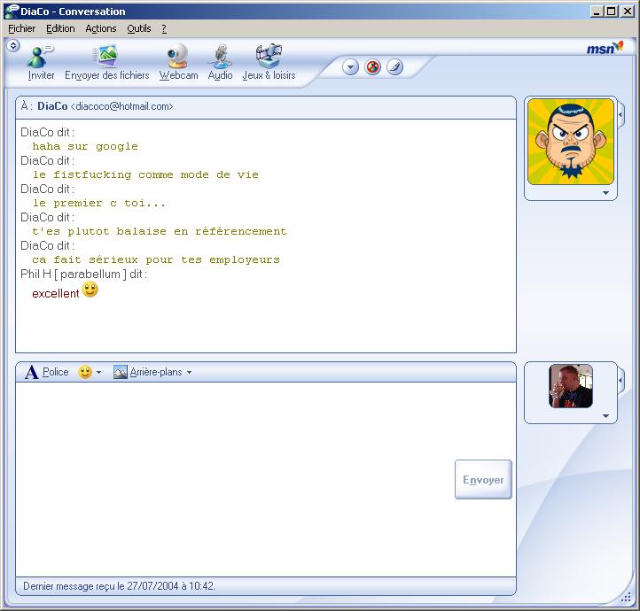Open dropdown below your own photo
Image resolution: width=640 pixels, height=611 pixels.
pos(605,416)
